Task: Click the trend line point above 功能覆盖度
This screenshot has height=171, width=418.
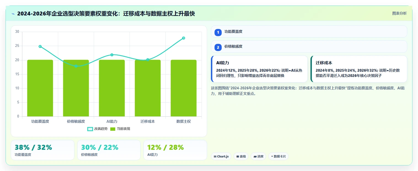Action: pos(40,46)
